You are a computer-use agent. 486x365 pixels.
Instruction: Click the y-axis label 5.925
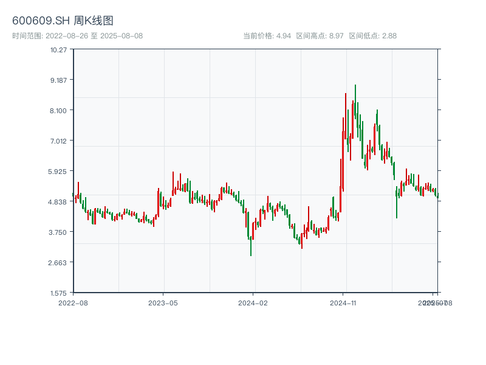click(x=57, y=172)
